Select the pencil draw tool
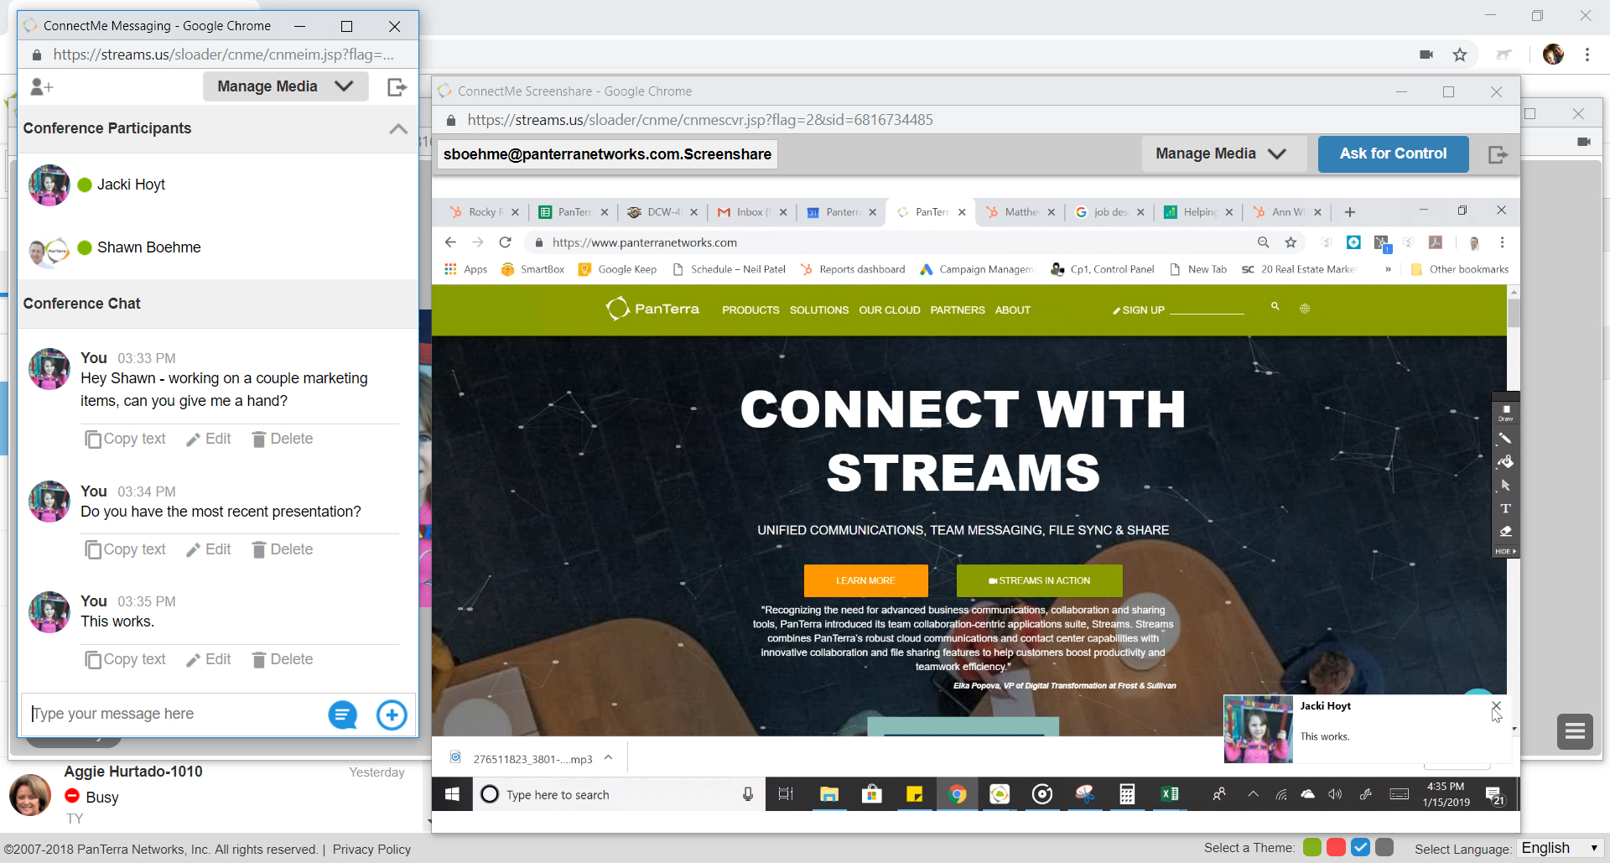This screenshot has width=1610, height=863. [1505, 439]
